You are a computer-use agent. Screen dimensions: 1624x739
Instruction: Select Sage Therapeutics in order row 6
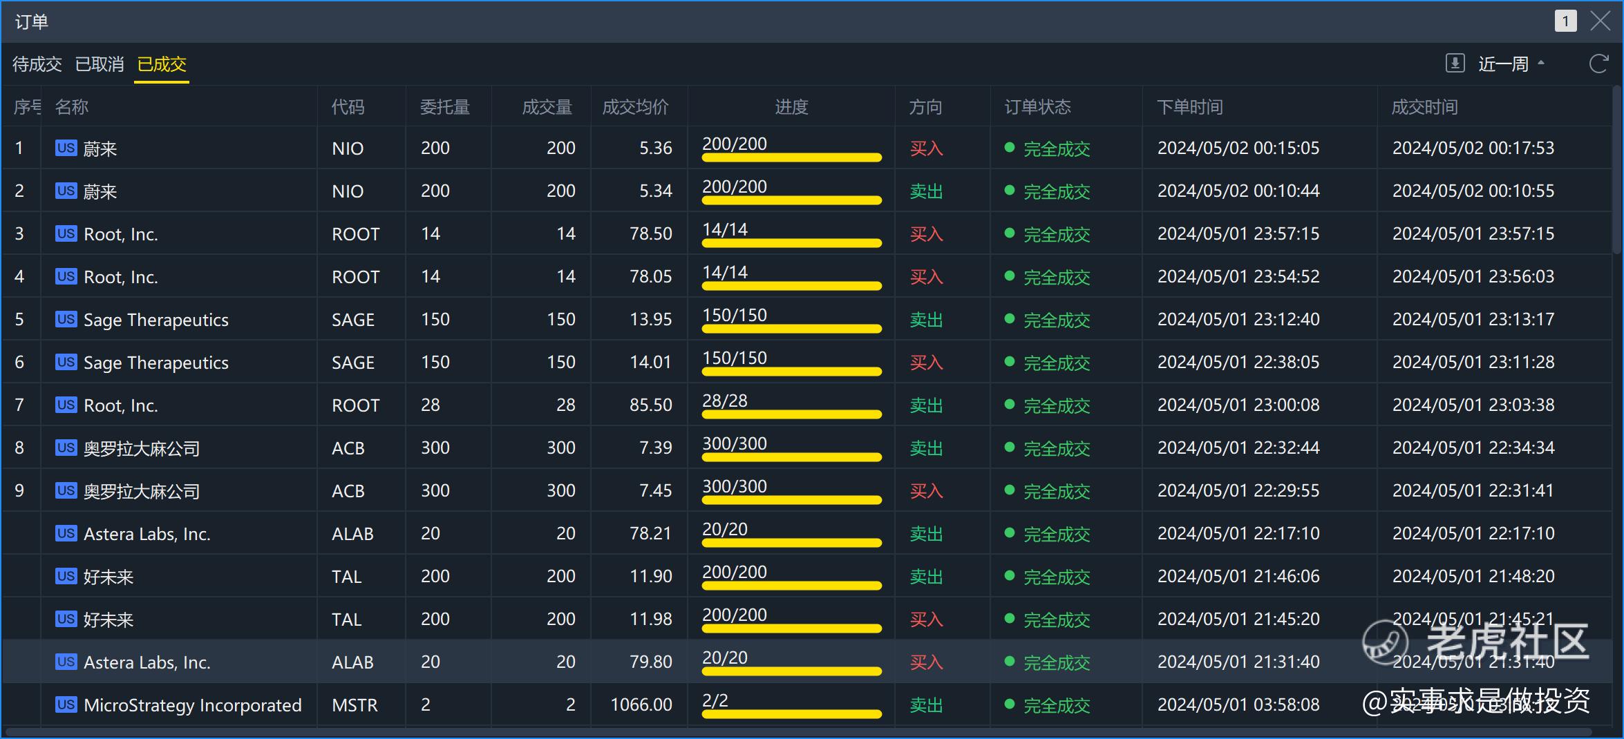(x=156, y=363)
